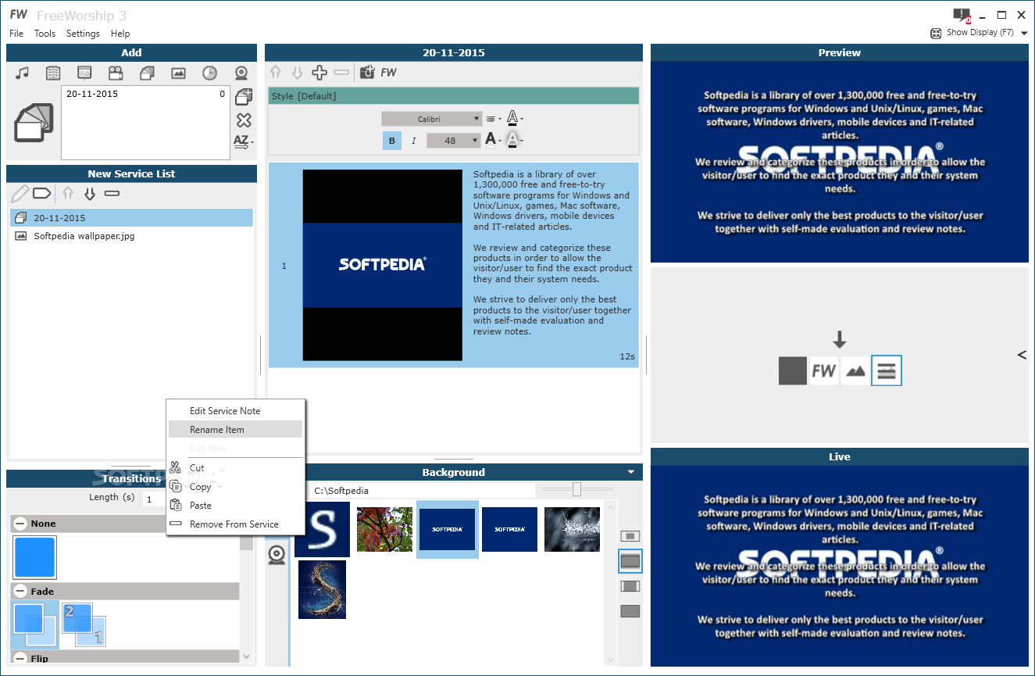Select Softpedia wallpaper.jpg service item
Viewport: 1035px width, 676px height.
click(x=132, y=236)
